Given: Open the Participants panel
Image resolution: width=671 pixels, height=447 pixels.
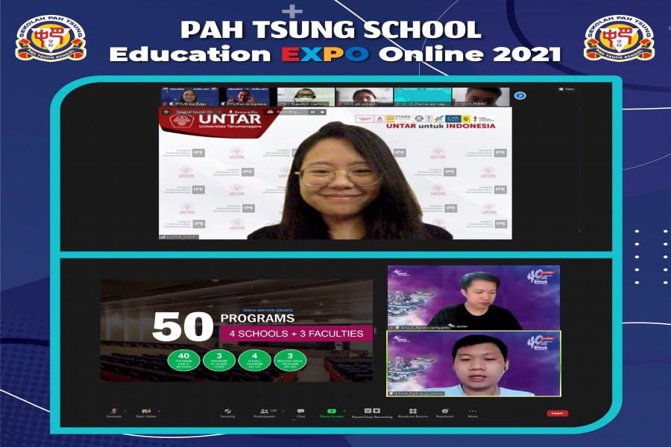Looking at the screenshot, I should [x=264, y=410].
